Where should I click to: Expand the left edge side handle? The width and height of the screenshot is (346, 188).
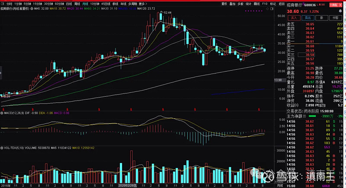(x=1, y=72)
